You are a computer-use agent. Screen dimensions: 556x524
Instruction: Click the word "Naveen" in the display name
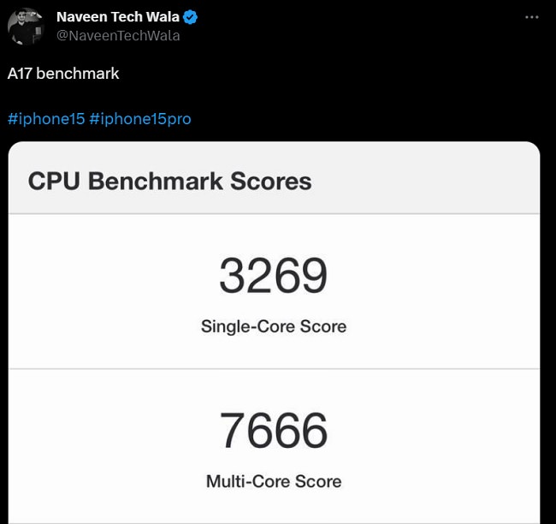coord(81,18)
